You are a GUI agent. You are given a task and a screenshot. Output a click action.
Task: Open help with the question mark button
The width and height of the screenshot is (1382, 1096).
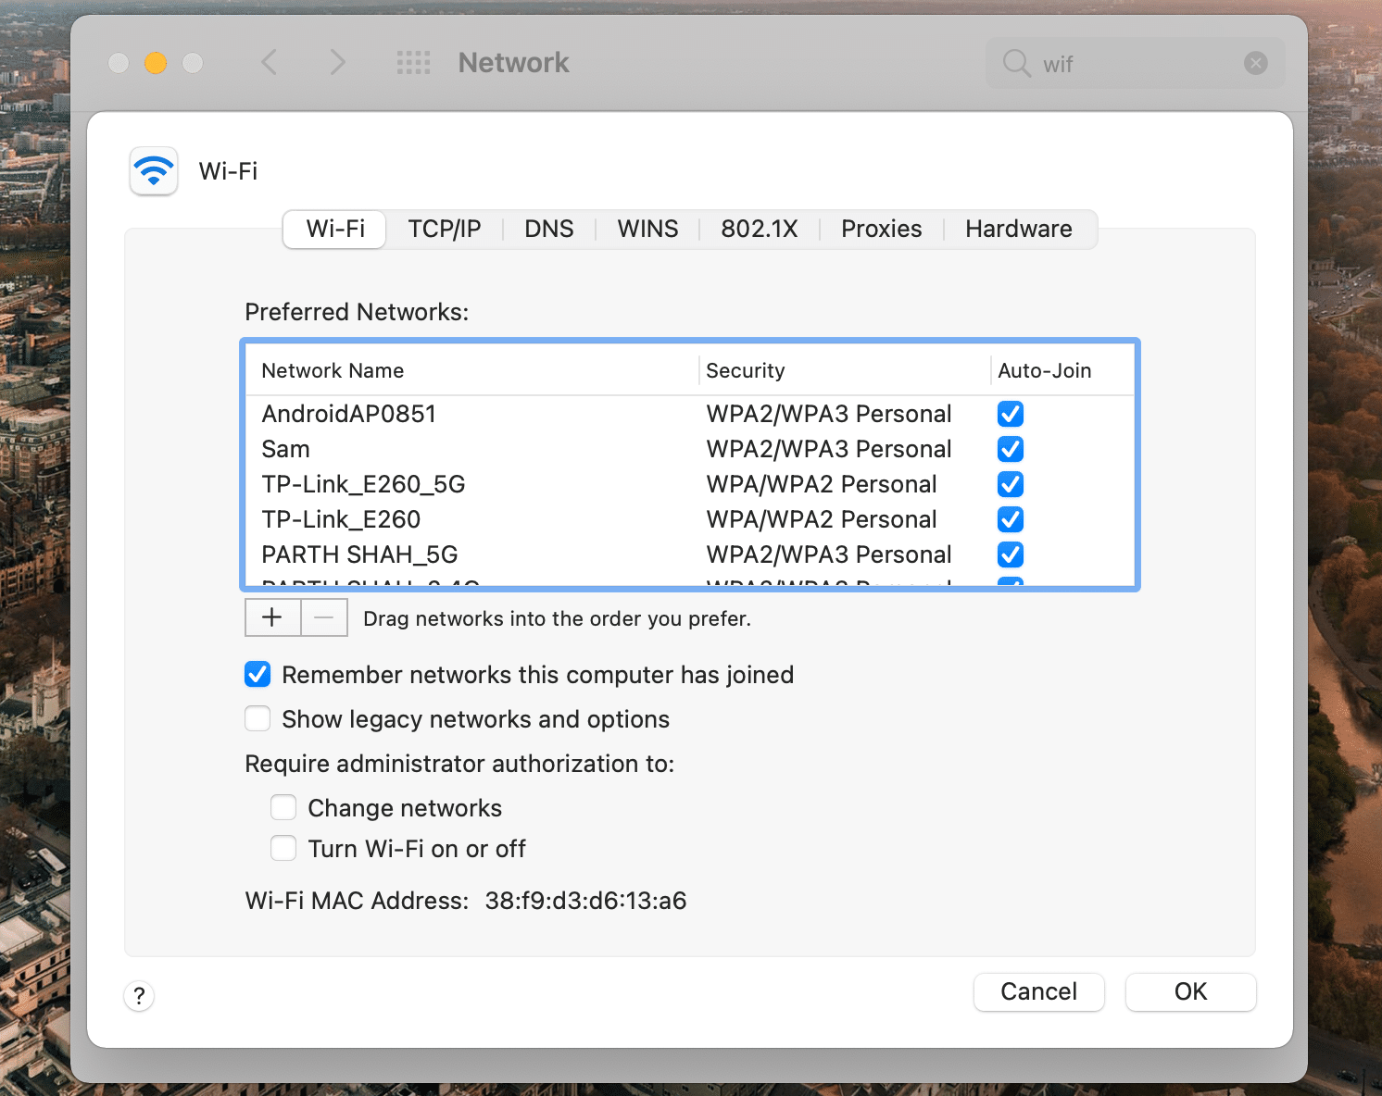pyautogui.click(x=139, y=996)
